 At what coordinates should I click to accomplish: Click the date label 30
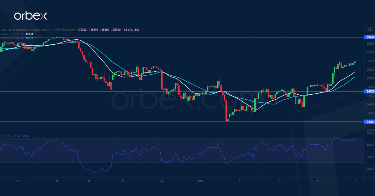pos(162,181)
